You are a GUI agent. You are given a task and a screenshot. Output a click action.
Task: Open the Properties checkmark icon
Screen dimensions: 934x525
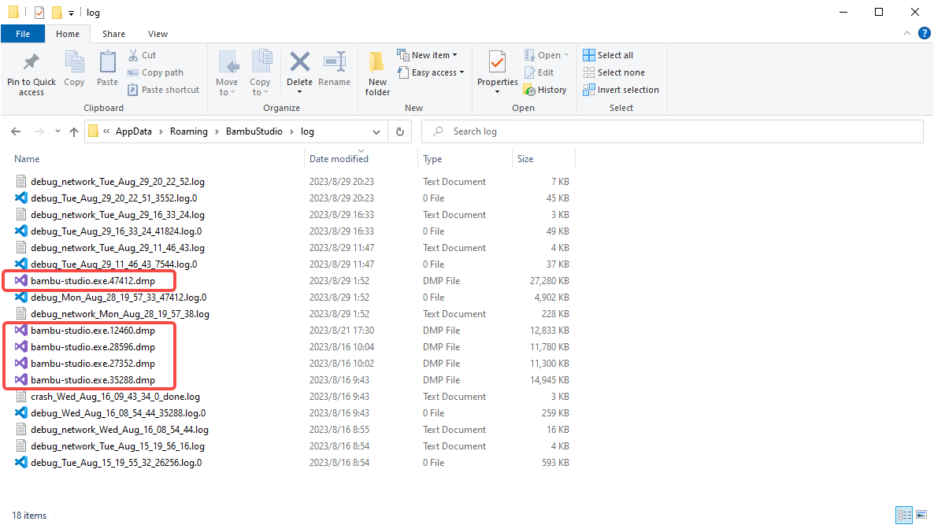(498, 62)
